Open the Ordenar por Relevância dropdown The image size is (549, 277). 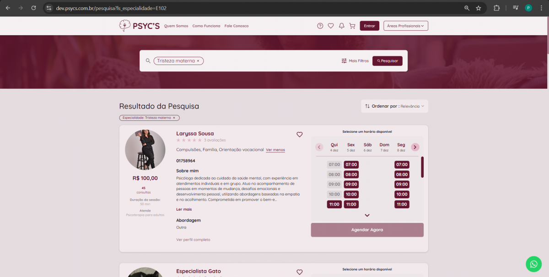pyautogui.click(x=394, y=106)
